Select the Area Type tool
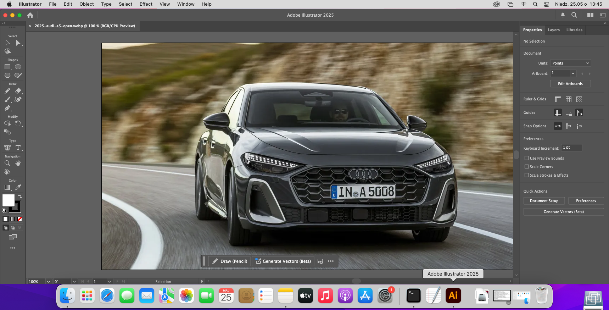Image resolution: width=609 pixels, height=310 pixels. [x=7, y=148]
